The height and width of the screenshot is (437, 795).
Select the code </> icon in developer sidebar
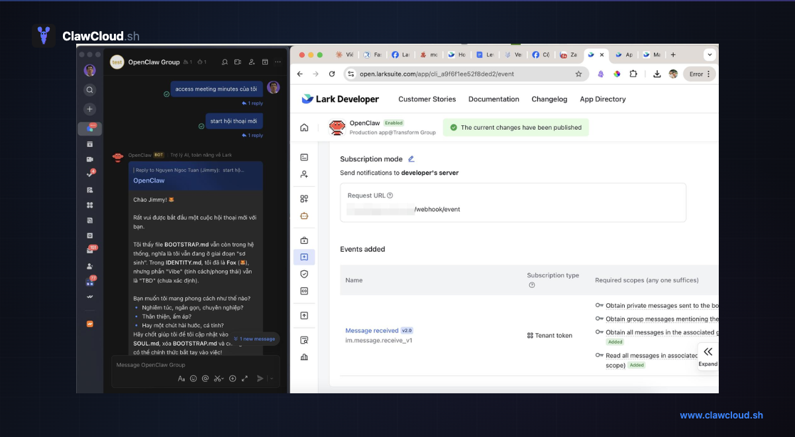click(303, 291)
